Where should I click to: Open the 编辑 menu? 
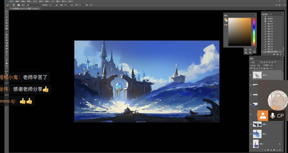[17, 1]
